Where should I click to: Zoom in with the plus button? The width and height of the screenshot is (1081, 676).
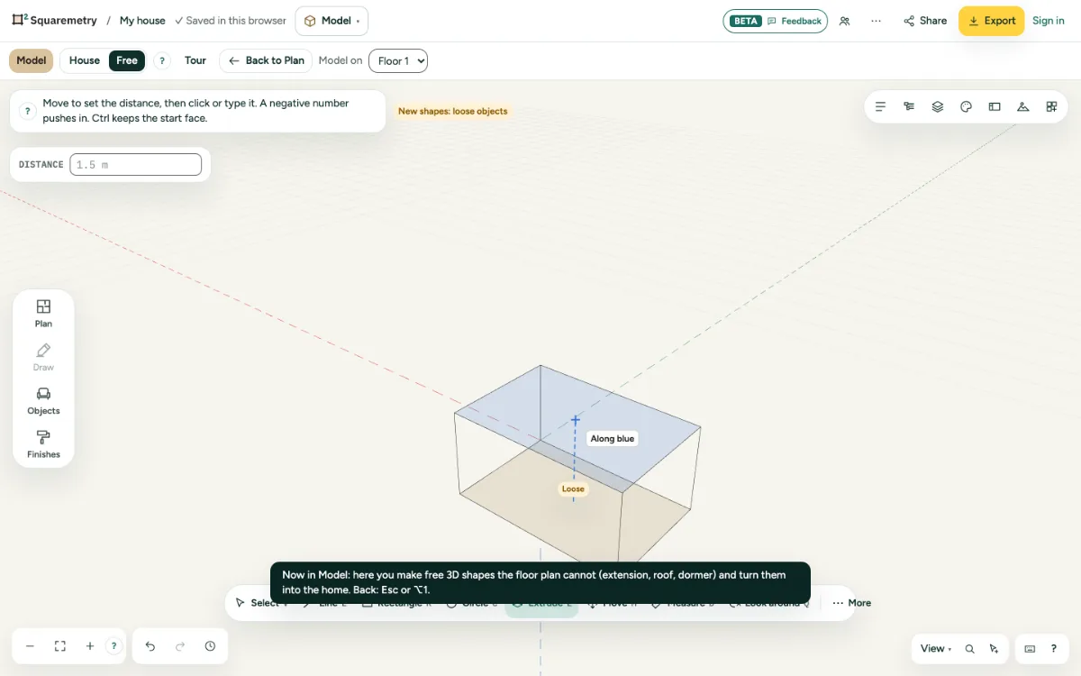tap(90, 646)
